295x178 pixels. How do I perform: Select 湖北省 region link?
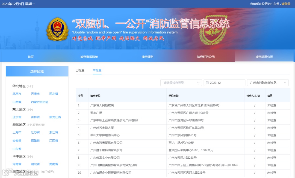point(35,164)
